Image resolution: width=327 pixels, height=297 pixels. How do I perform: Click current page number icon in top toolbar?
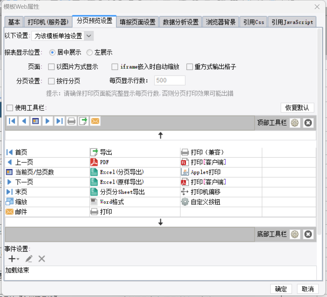coord(35,121)
